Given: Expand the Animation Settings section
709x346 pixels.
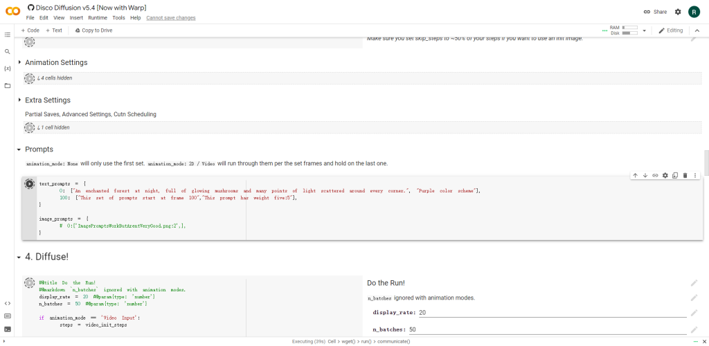Looking at the screenshot, I should 19,62.
